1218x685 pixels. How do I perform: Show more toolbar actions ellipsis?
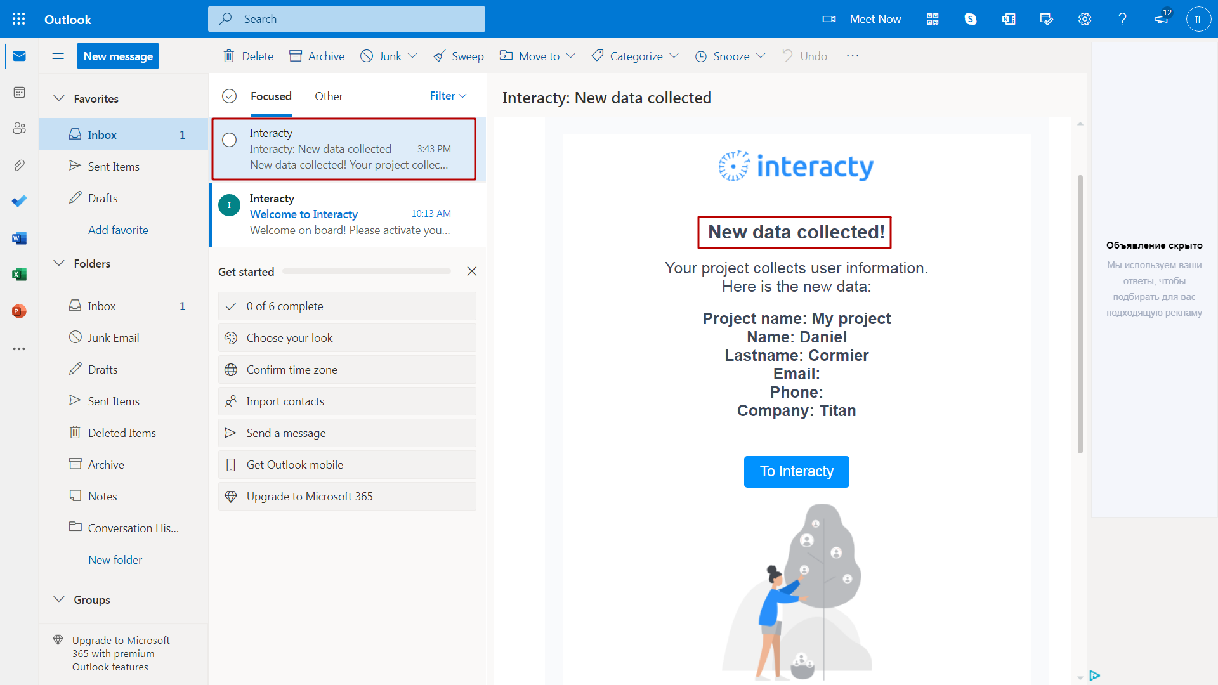(x=853, y=56)
